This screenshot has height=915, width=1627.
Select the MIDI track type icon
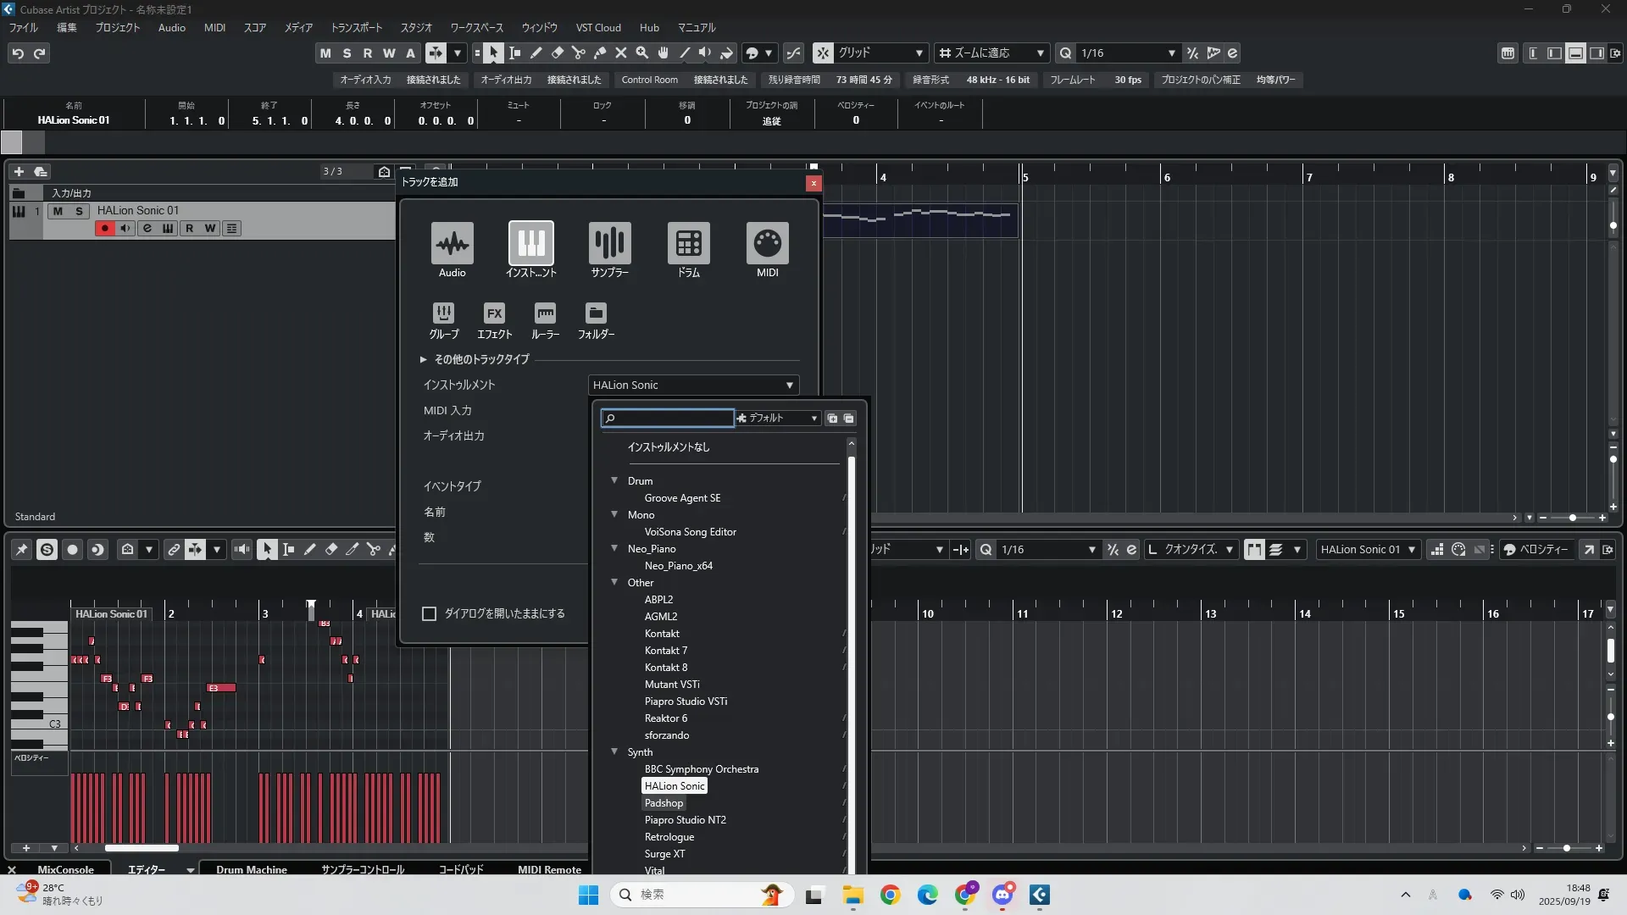coord(767,244)
